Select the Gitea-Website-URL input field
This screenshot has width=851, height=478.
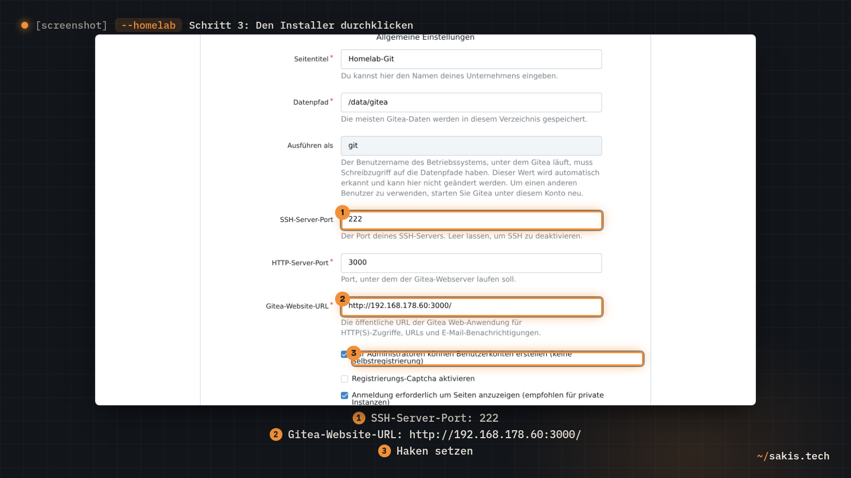pyautogui.click(x=471, y=306)
